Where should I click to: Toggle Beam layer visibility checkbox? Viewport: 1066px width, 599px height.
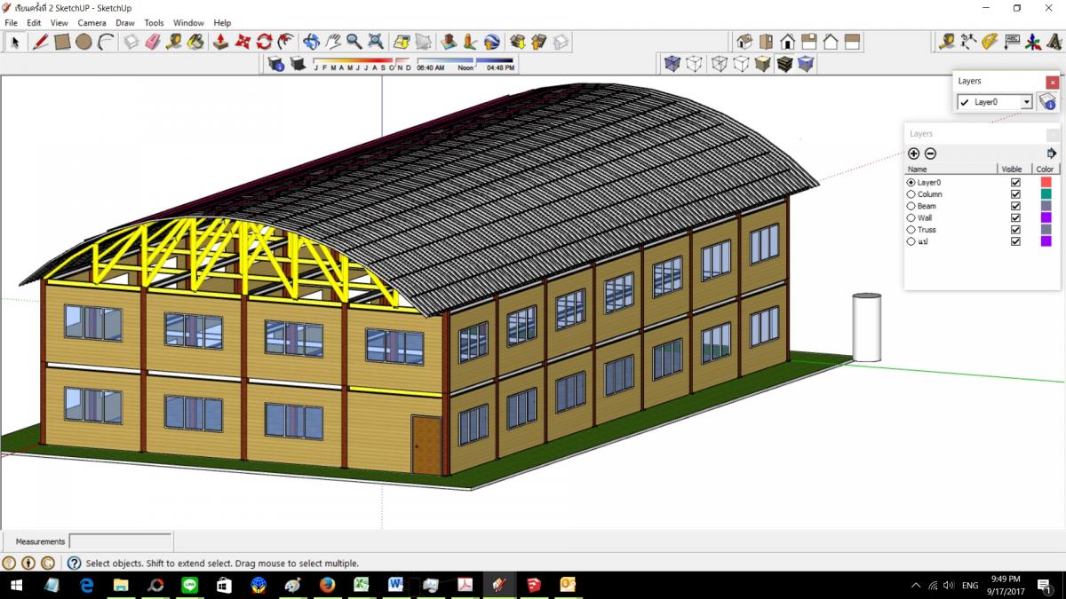1015,206
